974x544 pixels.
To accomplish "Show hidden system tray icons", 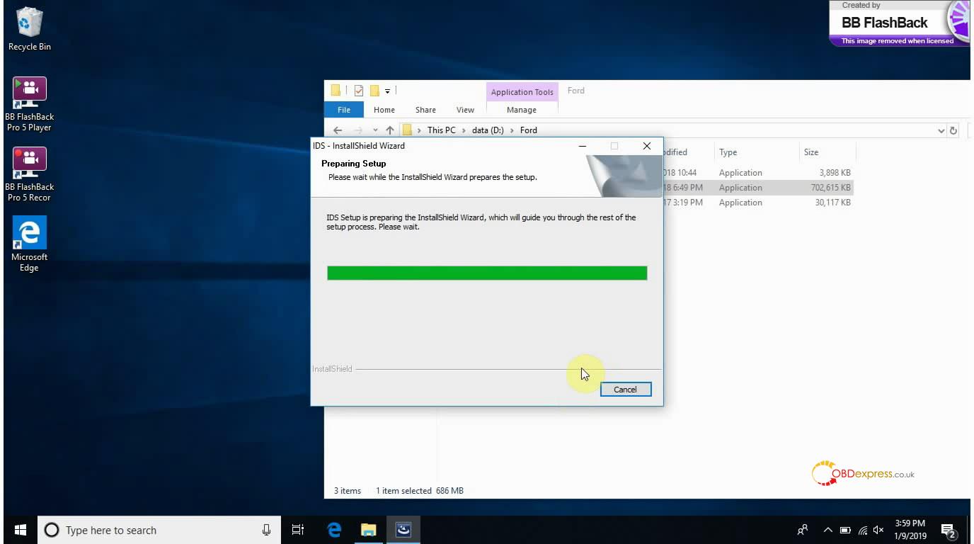I will point(827,530).
